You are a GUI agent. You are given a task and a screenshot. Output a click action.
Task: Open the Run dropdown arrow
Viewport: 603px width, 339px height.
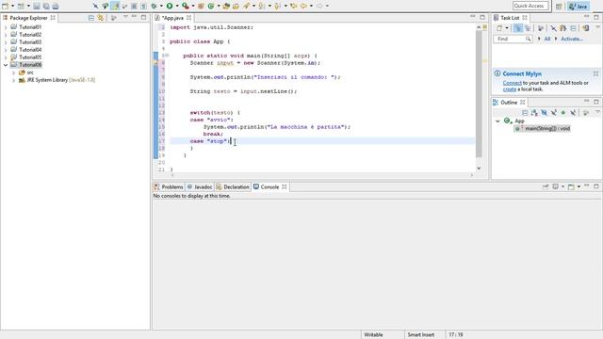pos(177,6)
